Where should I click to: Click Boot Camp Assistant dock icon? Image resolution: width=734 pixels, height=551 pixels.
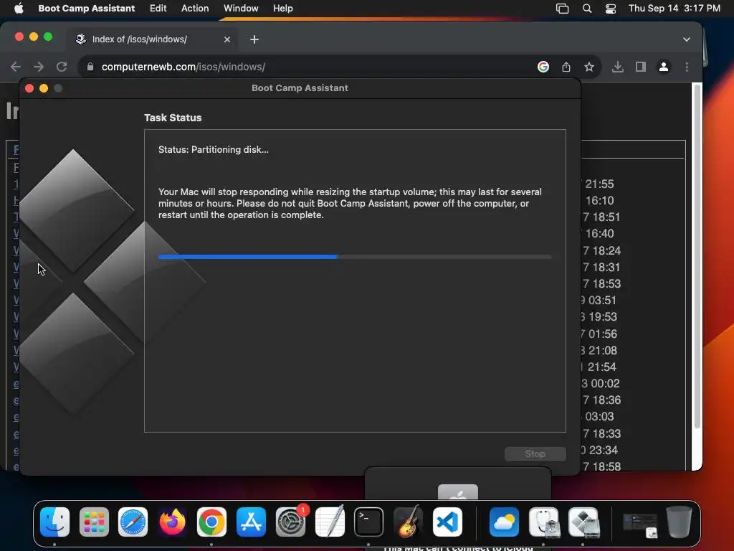pyautogui.click(x=583, y=522)
